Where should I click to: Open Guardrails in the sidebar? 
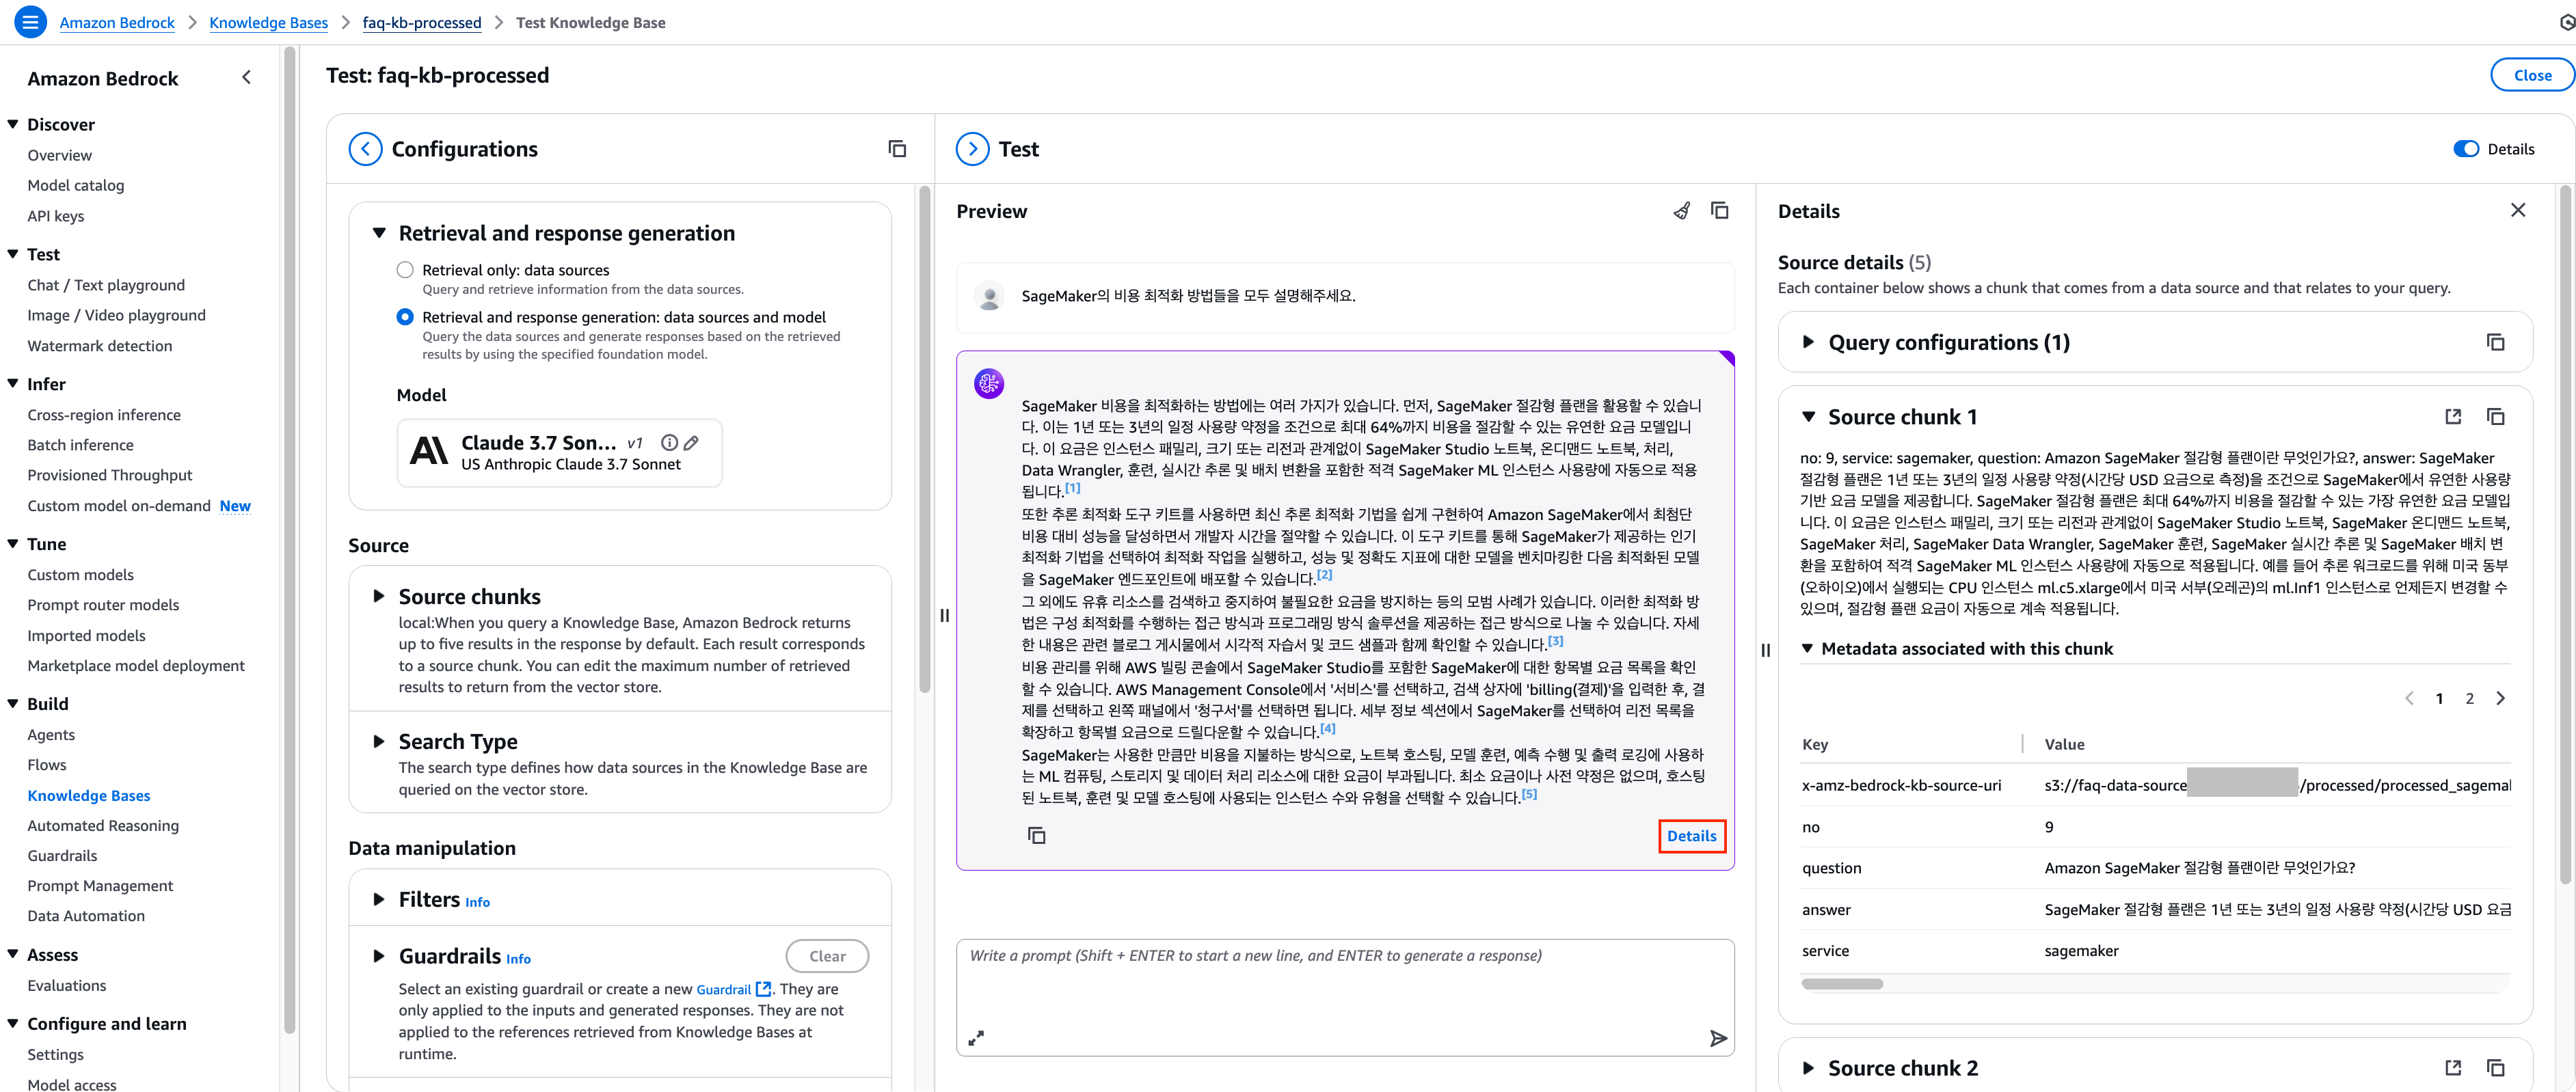pyautogui.click(x=62, y=855)
